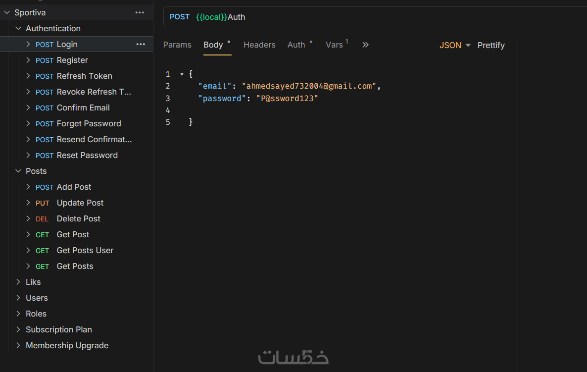
Task: Expand the Liks folder
Action: (18, 282)
